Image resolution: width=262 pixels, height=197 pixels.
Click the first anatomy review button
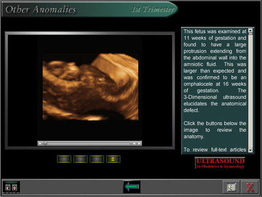pos(64,159)
